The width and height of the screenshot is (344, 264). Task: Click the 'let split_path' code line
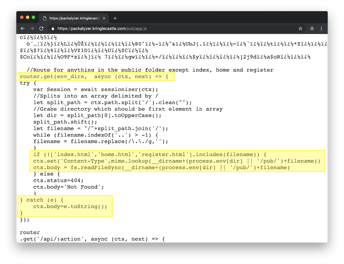coord(112,103)
